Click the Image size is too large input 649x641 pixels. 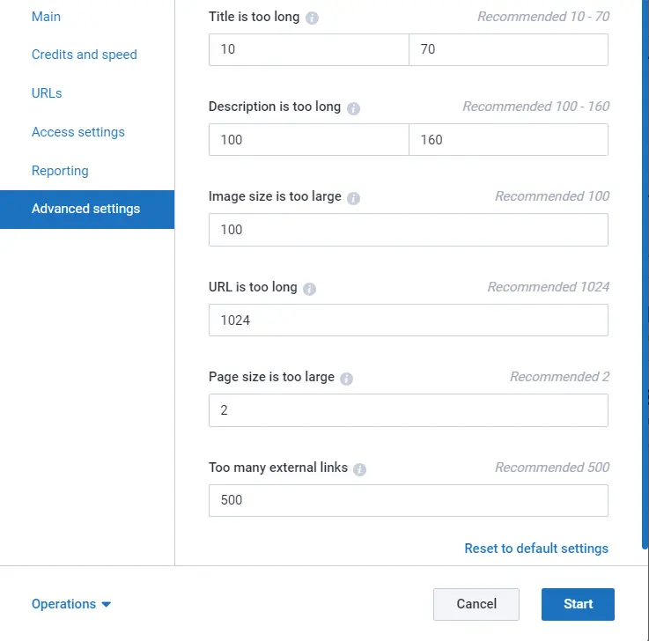coord(409,230)
